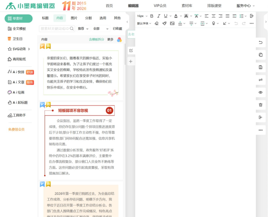268x217 pixels.
Task: Open 全文模板 in sidebar
Action: (17, 29)
